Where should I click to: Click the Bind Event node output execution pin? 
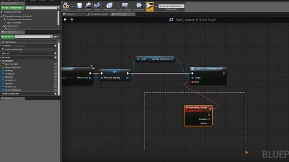224,73
